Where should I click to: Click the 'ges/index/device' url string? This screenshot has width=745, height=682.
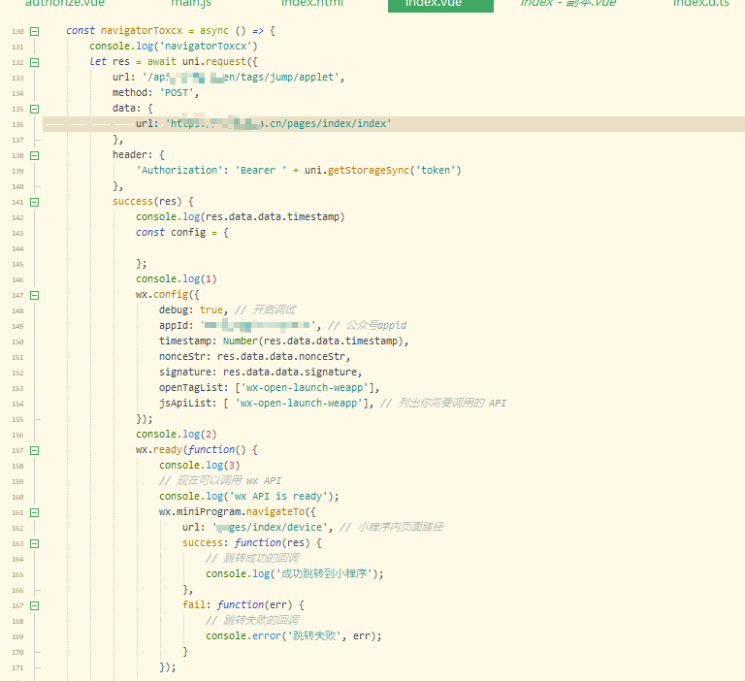[270, 527]
